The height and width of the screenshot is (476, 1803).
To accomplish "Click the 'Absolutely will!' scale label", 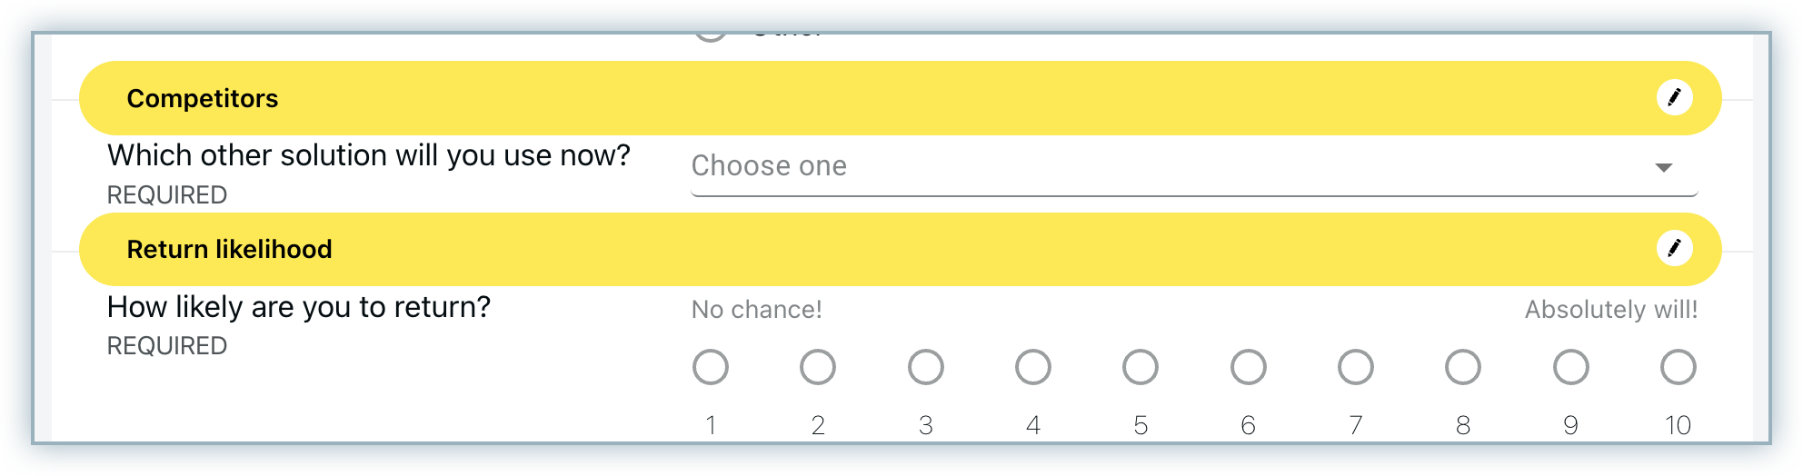I will [x=1610, y=310].
